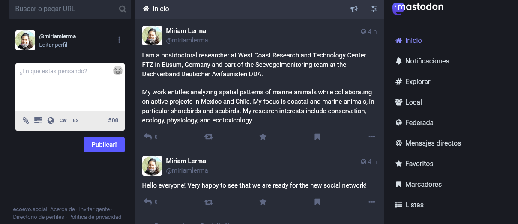Open the three-dot menu beside @miriamlerma profile

[119, 40]
